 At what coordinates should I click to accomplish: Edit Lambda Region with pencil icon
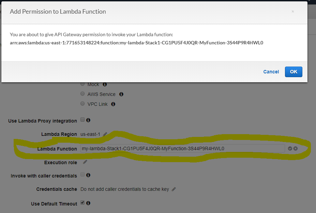(x=105, y=134)
